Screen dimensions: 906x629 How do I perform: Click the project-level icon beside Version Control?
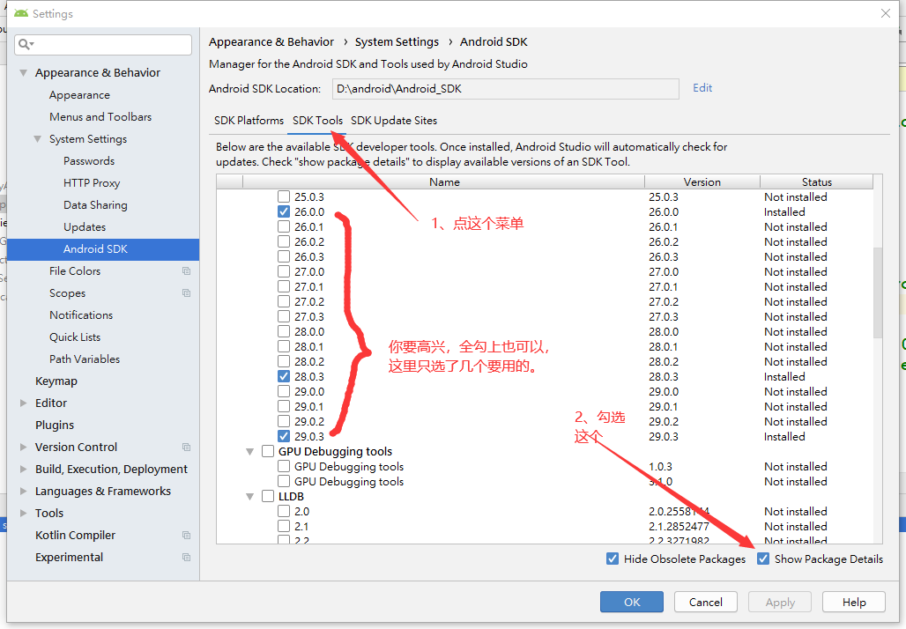[x=186, y=447]
